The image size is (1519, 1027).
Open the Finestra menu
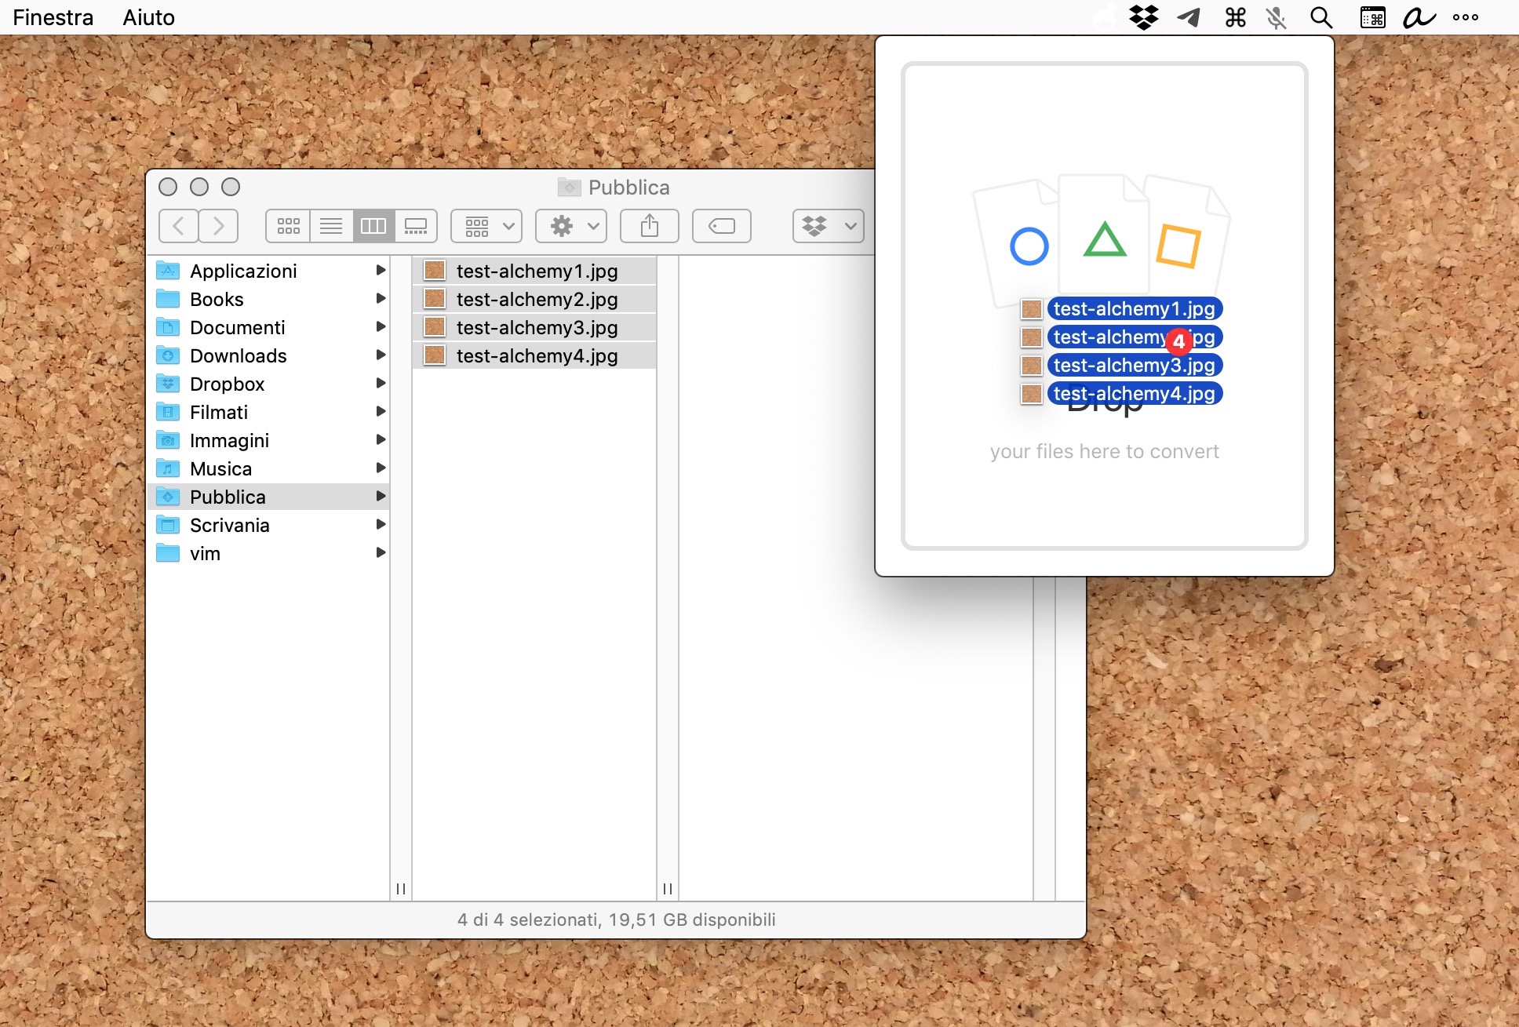[53, 17]
